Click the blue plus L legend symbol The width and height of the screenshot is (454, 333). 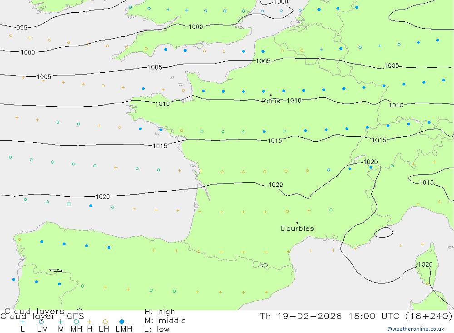pos(23,322)
